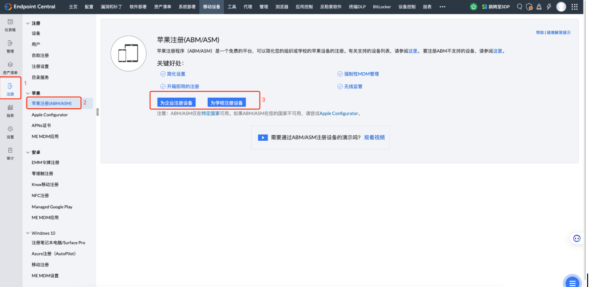Click the shield alert icon
This screenshot has height=287, width=589.
[529, 6]
